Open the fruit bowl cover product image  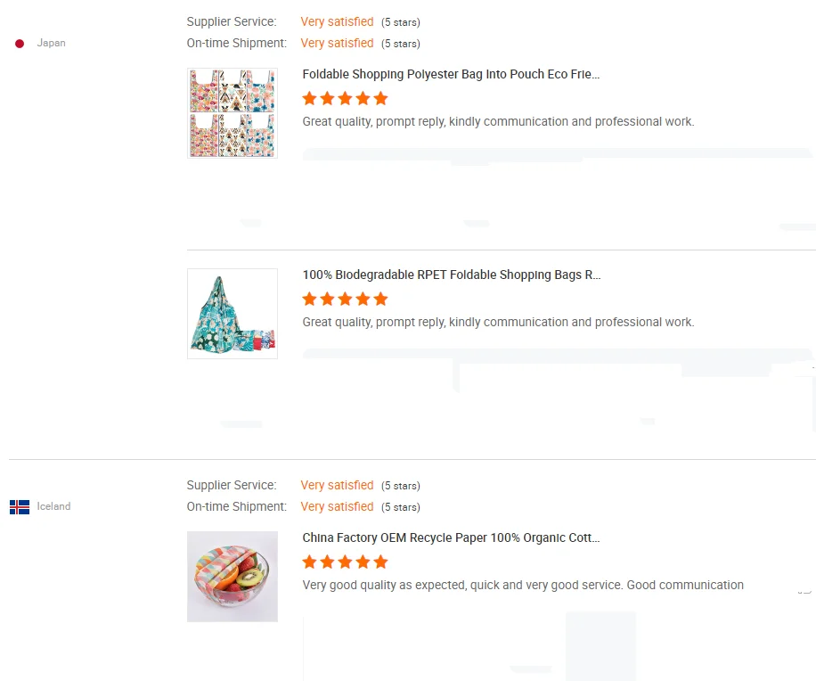coord(233,577)
